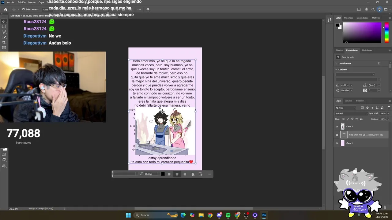Image resolution: width=392 pixels, height=220 pixels.
Task: Open the Photoshop search magnifier icon
Action: coord(373,9)
